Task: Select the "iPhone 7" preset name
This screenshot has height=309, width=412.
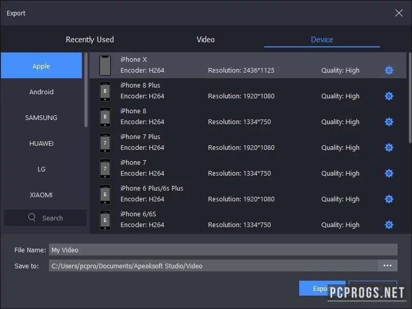Action: click(x=133, y=163)
